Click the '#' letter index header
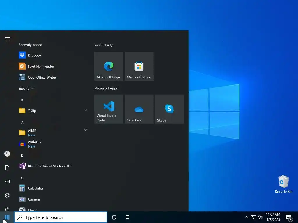The image size is (298, 223). coord(22,100)
